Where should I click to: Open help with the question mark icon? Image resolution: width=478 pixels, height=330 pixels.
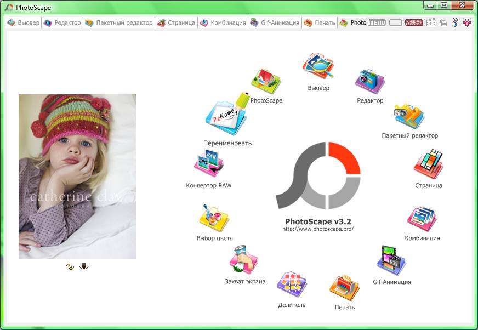pos(466,22)
